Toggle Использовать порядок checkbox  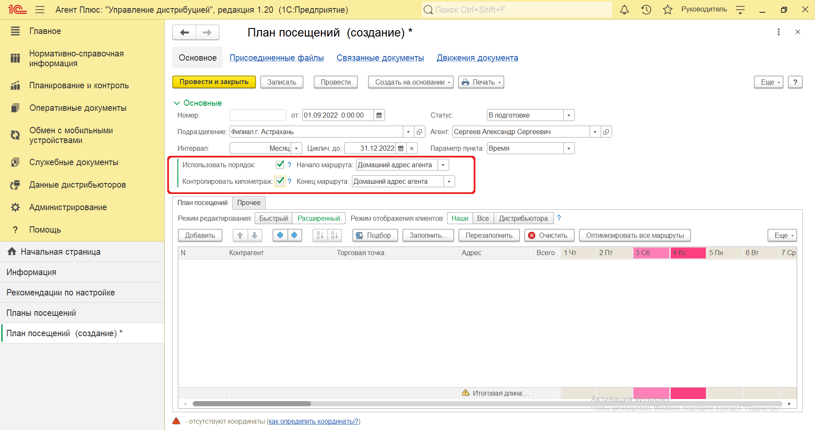[280, 165]
